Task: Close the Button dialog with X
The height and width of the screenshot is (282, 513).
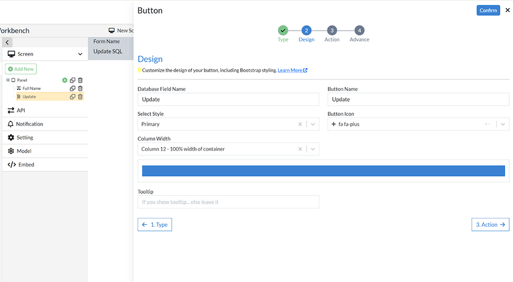Action: click(x=508, y=10)
